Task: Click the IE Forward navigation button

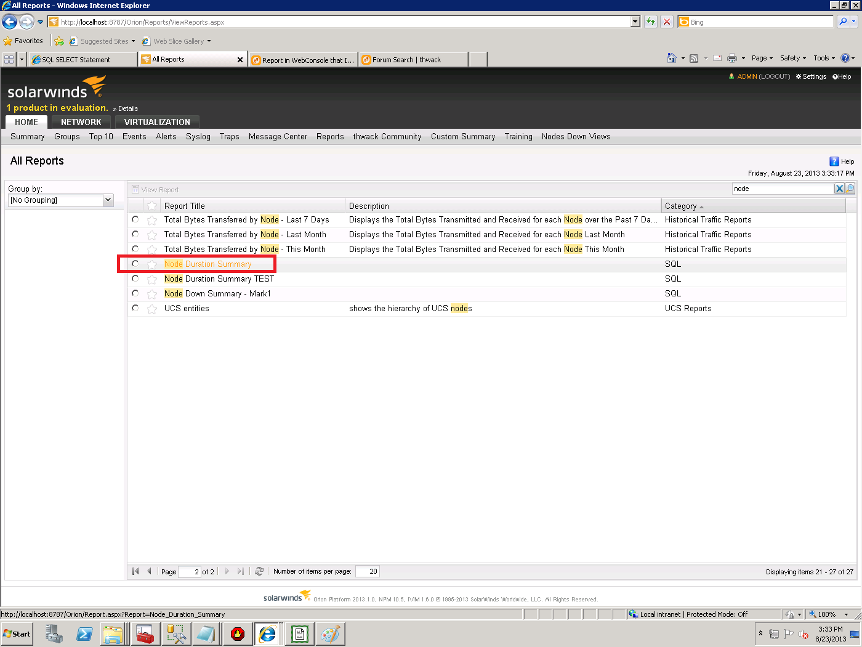Action: (26, 22)
